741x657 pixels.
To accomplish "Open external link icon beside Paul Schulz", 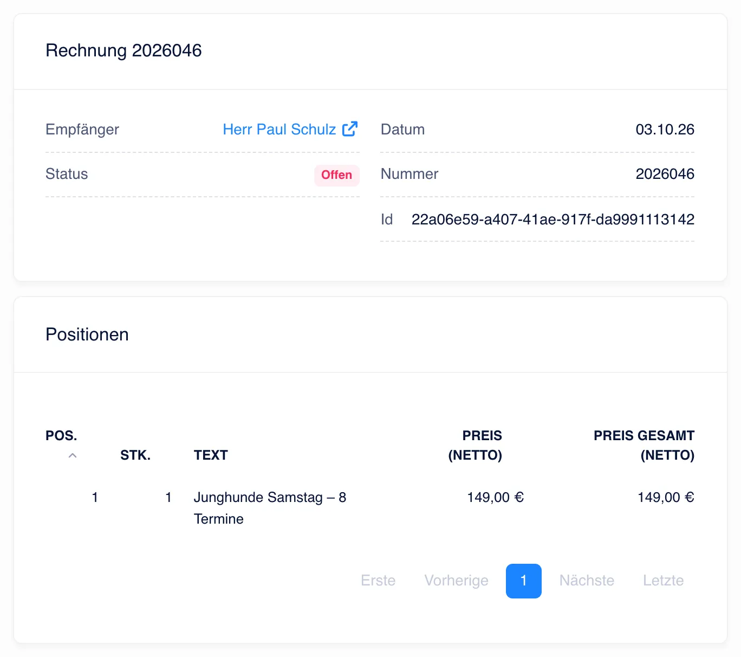I will (350, 129).
